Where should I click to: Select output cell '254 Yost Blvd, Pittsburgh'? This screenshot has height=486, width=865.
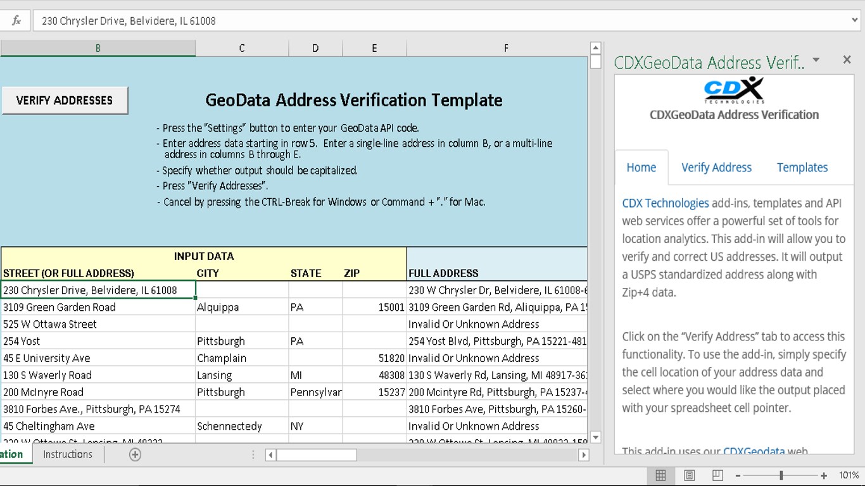coord(497,341)
